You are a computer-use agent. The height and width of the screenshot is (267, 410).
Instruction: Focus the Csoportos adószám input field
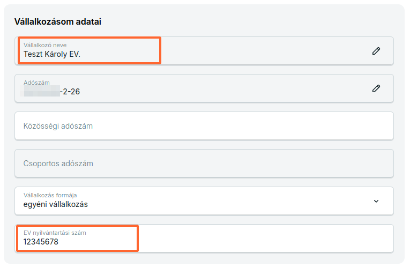[x=204, y=164]
